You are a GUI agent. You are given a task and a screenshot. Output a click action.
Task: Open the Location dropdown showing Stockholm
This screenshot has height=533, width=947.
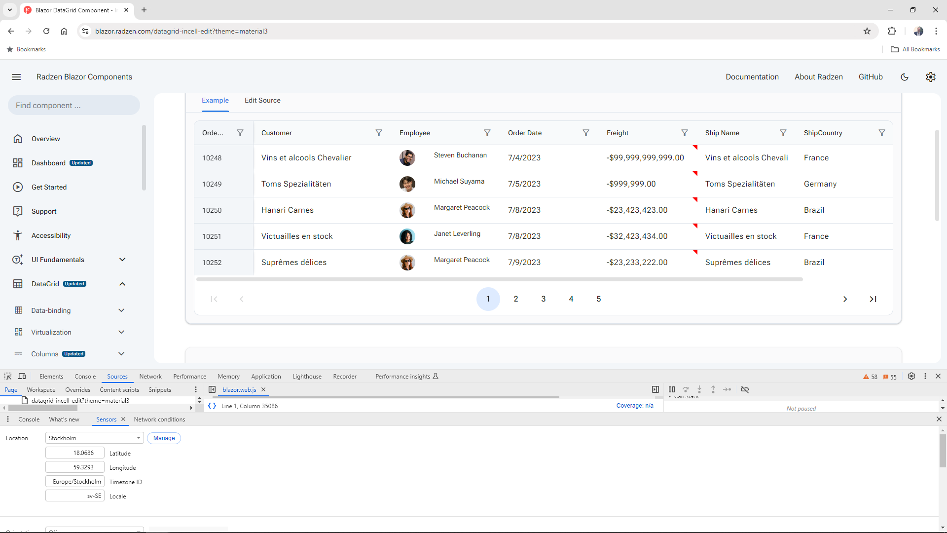pos(94,438)
